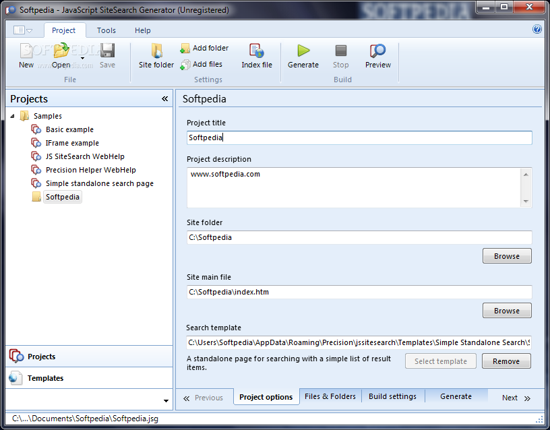Go to Previous wizard step
This screenshot has height=430, width=550.
pyautogui.click(x=204, y=398)
